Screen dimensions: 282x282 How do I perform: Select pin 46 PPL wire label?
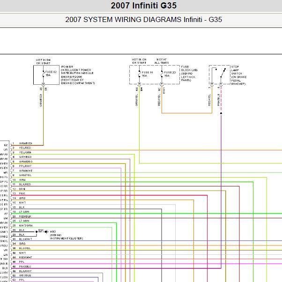click(x=22, y=262)
